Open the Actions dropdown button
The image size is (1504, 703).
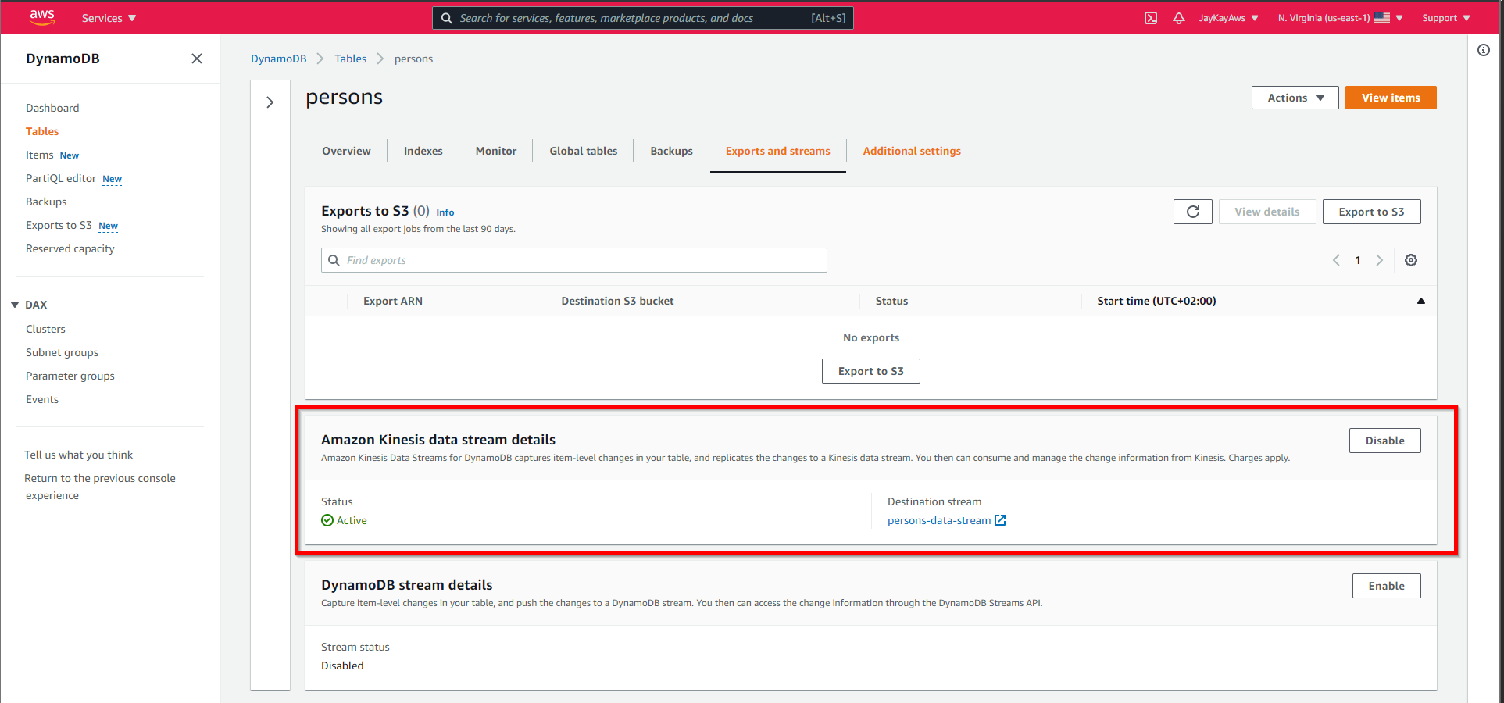(x=1295, y=98)
